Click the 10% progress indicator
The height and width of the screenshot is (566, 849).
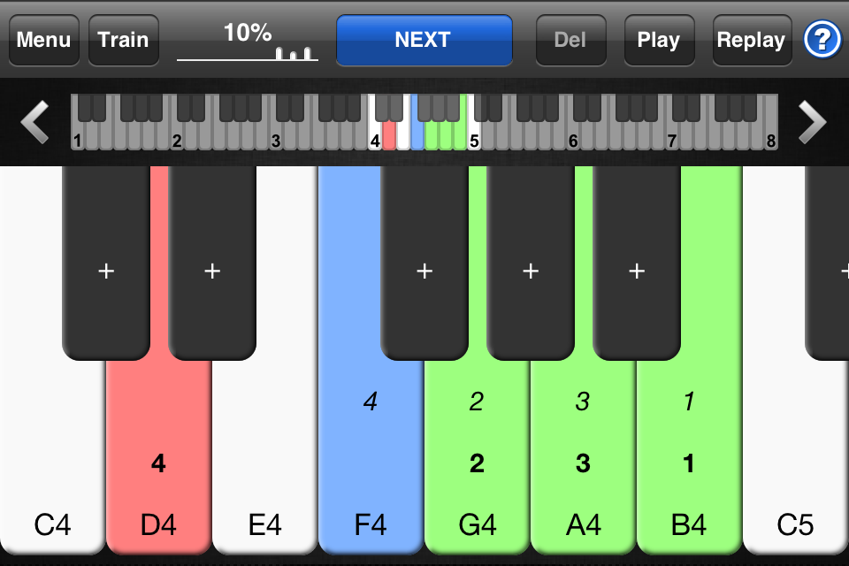(248, 41)
